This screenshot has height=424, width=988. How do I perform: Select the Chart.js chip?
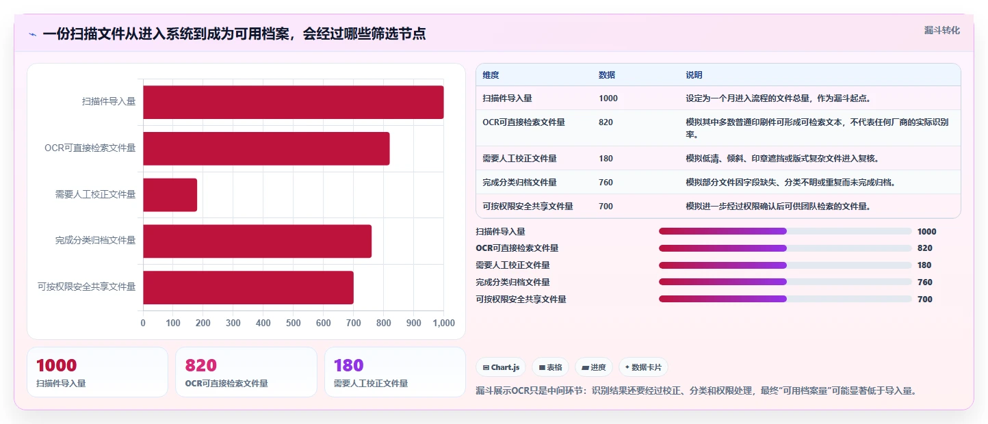click(x=501, y=367)
